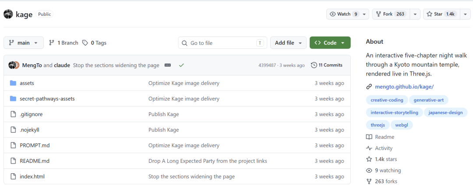Click the clock icon next to 11 Commits
Screen dimensions: 473x185
coord(314,65)
